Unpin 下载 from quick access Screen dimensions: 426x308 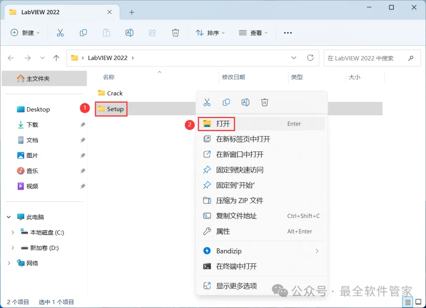pyautogui.click(x=82, y=125)
